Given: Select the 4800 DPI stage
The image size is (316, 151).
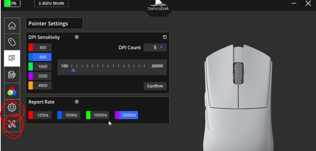Looking at the screenshot, I should coord(40,86).
